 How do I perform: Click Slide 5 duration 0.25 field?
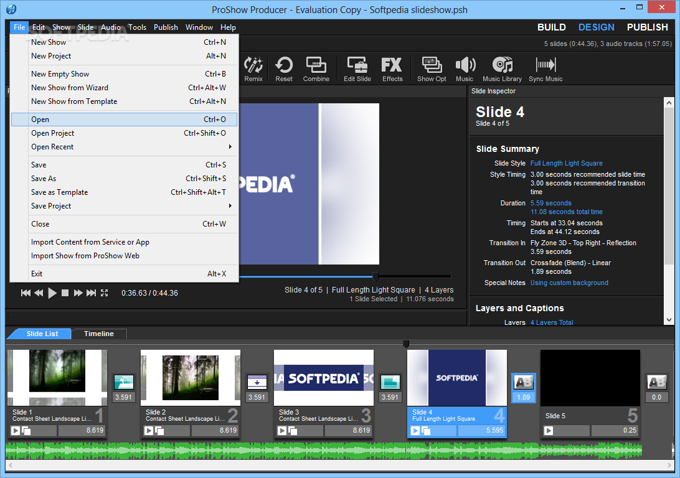pyautogui.click(x=615, y=430)
